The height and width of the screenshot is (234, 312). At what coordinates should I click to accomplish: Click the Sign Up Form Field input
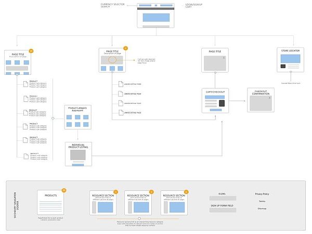(223, 210)
